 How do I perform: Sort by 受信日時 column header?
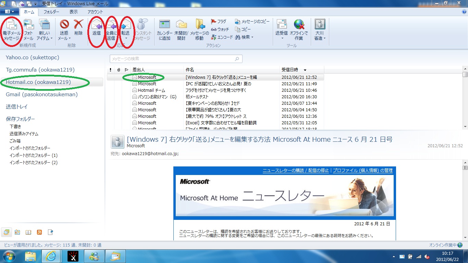click(301, 70)
